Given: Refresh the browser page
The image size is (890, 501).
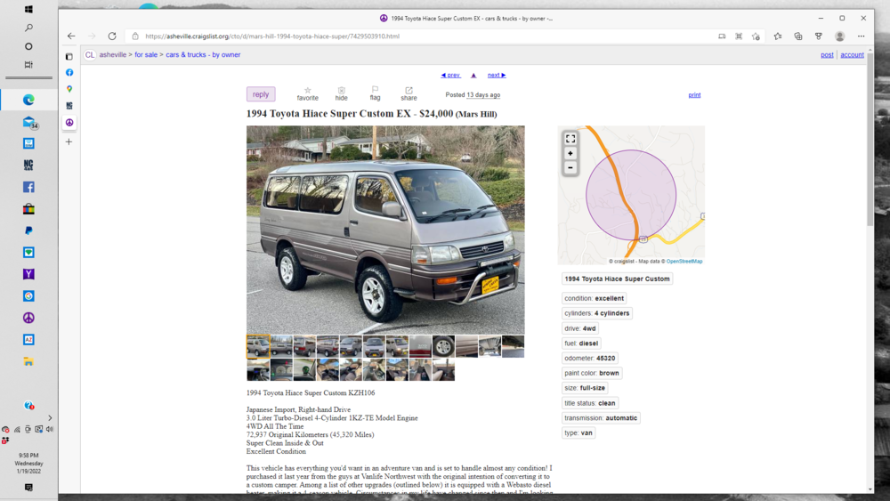Looking at the screenshot, I should pos(112,36).
